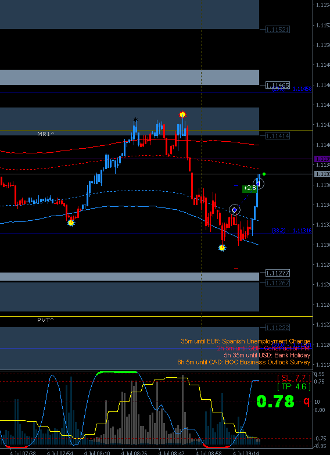
Task: Click the 4 Jul 07:54 time axis label
Action: 60,453
